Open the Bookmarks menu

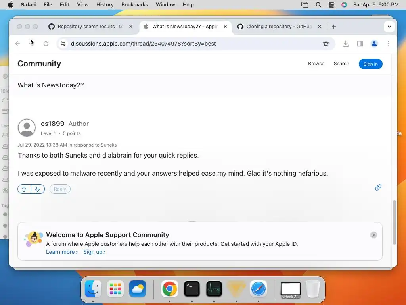(x=135, y=5)
